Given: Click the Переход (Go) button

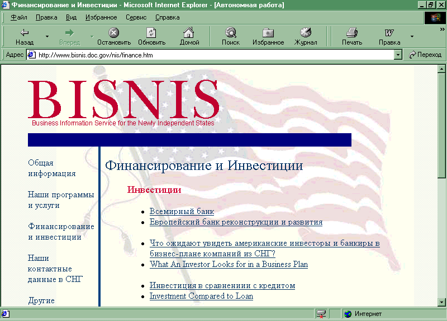Looking at the screenshot, I should (x=426, y=55).
